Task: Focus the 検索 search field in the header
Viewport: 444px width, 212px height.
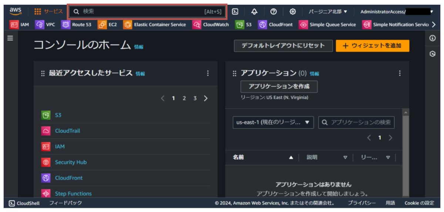Action: click(x=147, y=11)
